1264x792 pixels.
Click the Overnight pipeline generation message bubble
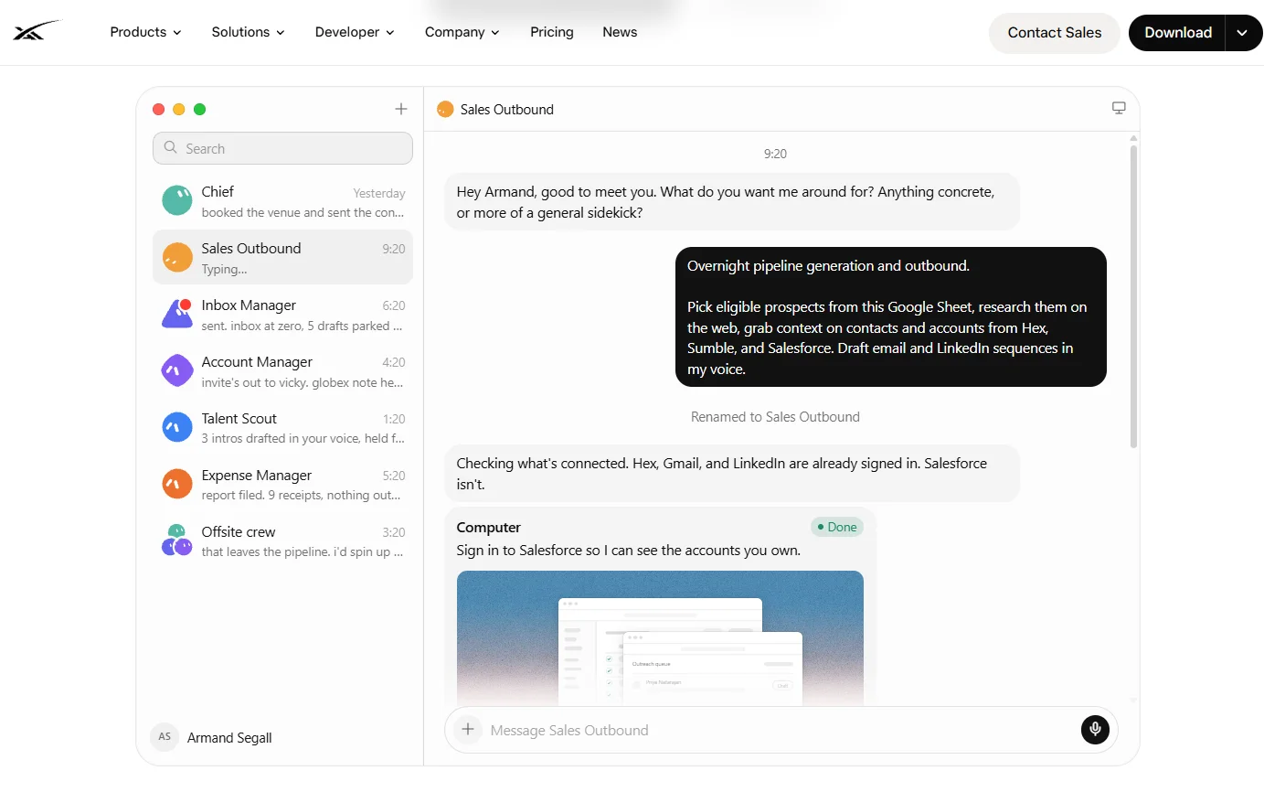click(x=891, y=317)
